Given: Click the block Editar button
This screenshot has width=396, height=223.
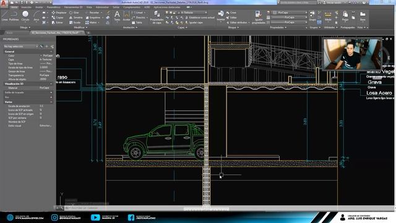Looking at the screenshot, I should [232, 17].
